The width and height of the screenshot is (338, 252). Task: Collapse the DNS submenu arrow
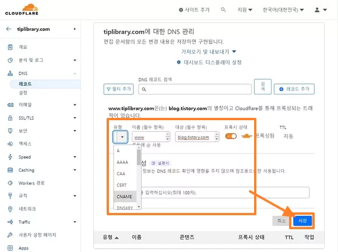75,73
